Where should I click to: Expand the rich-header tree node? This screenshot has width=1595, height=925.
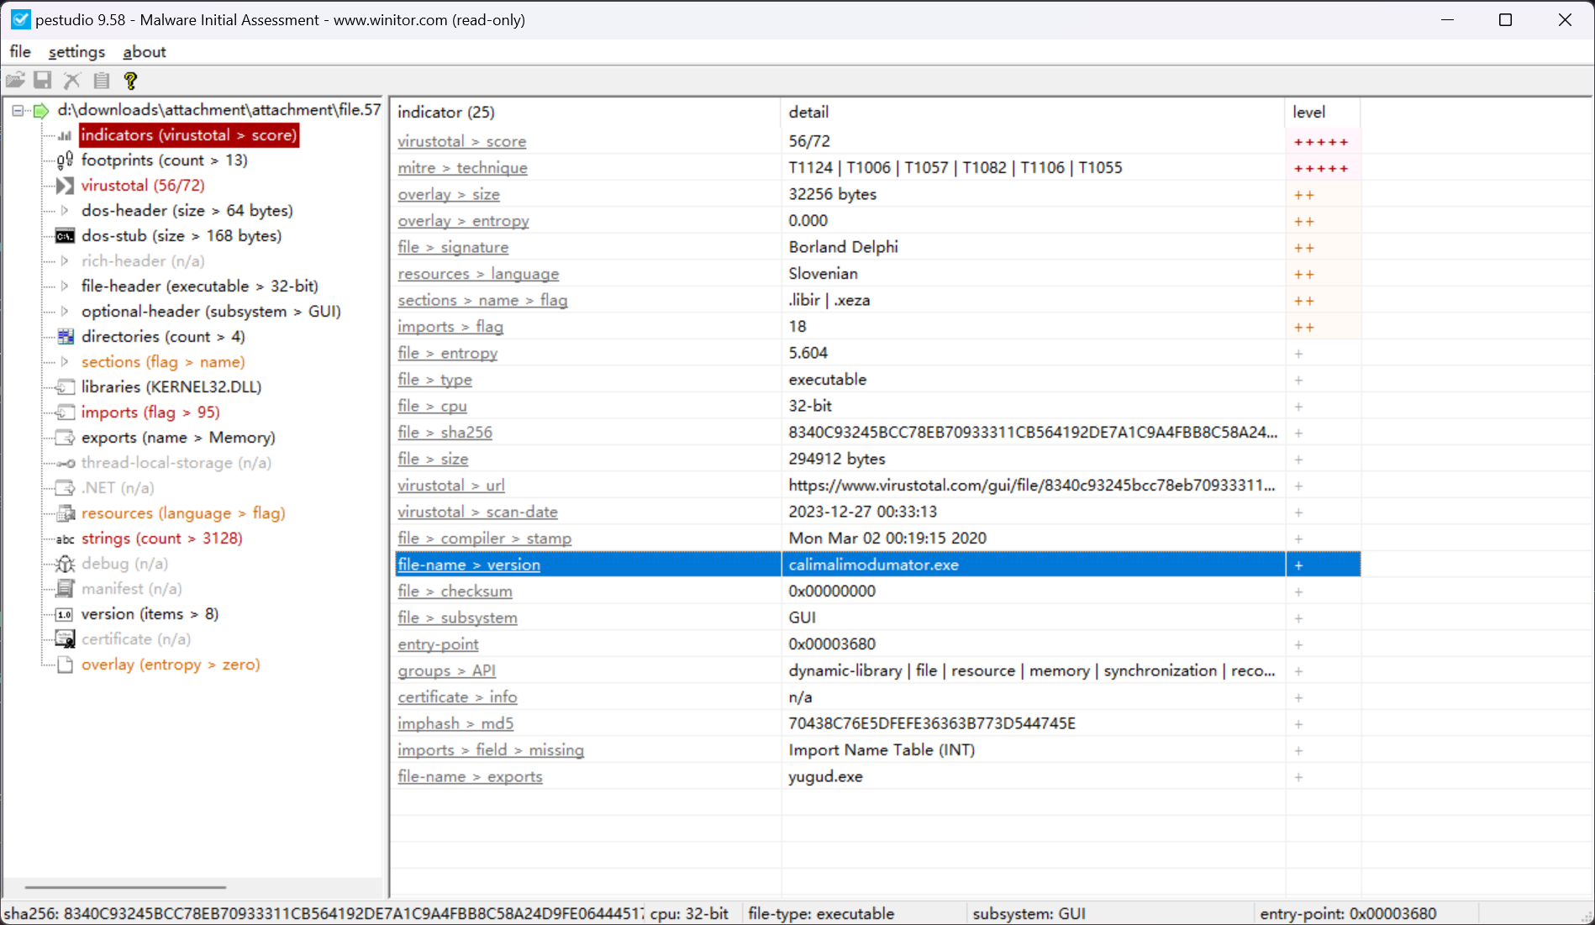click(65, 261)
